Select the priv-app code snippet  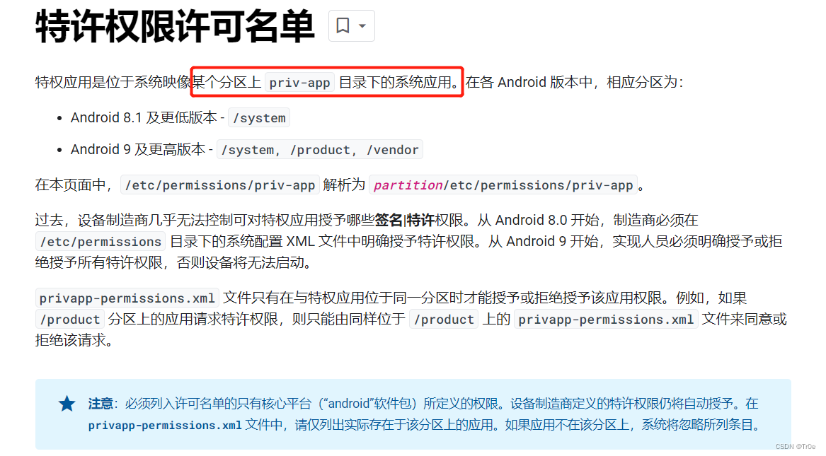299,83
